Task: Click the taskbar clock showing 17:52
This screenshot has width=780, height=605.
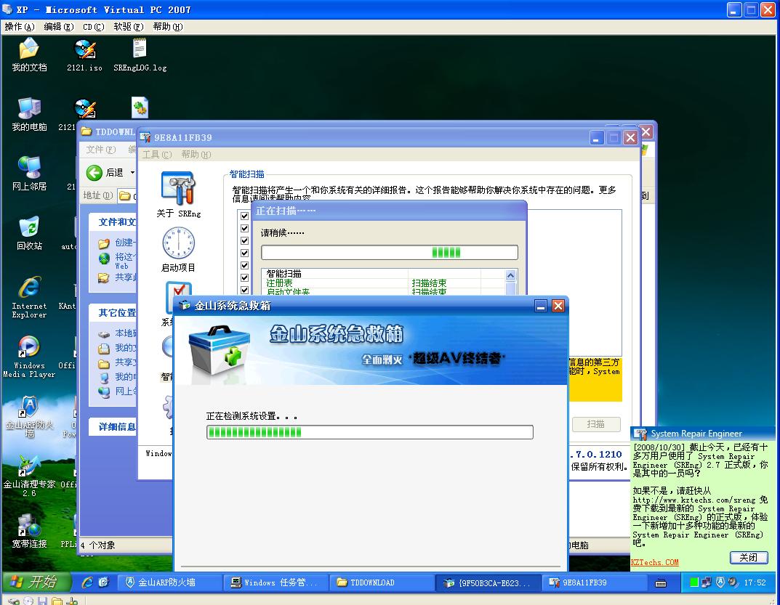Action: click(x=755, y=582)
